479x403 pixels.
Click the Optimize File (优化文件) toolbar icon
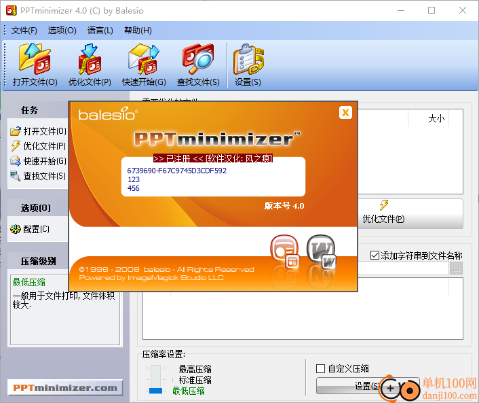(90, 65)
